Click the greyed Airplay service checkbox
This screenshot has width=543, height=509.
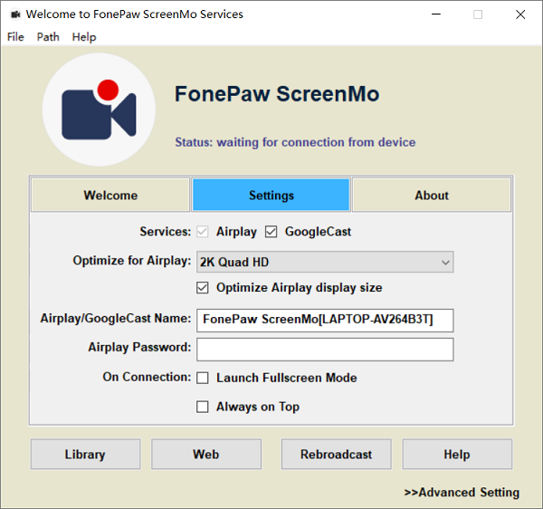(203, 232)
